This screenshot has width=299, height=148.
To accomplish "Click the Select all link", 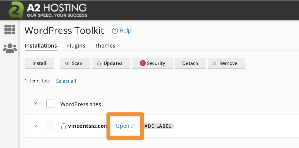I will click(x=66, y=81).
